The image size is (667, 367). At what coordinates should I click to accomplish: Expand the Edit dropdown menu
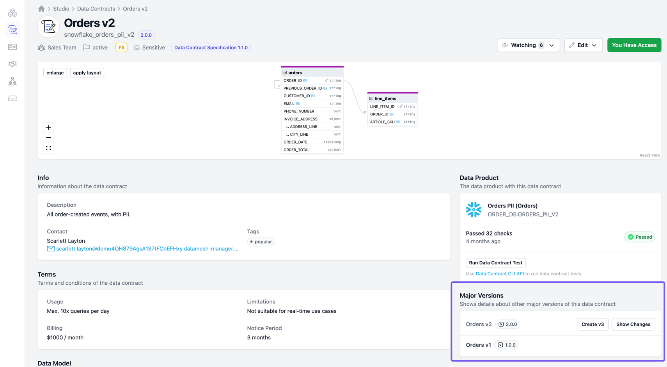click(583, 45)
